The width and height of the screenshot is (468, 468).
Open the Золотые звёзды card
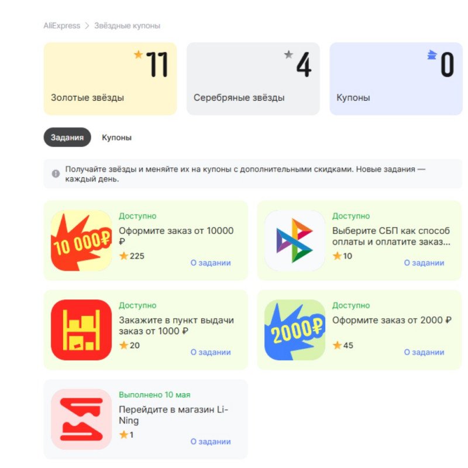tap(110, 79)
